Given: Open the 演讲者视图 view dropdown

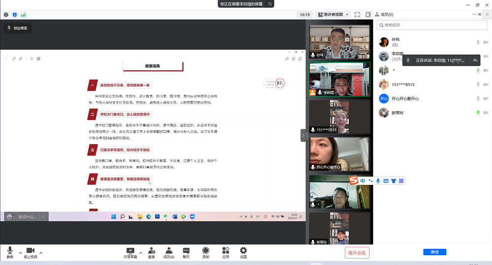Looking at the screenshot, I should point(333,15).
